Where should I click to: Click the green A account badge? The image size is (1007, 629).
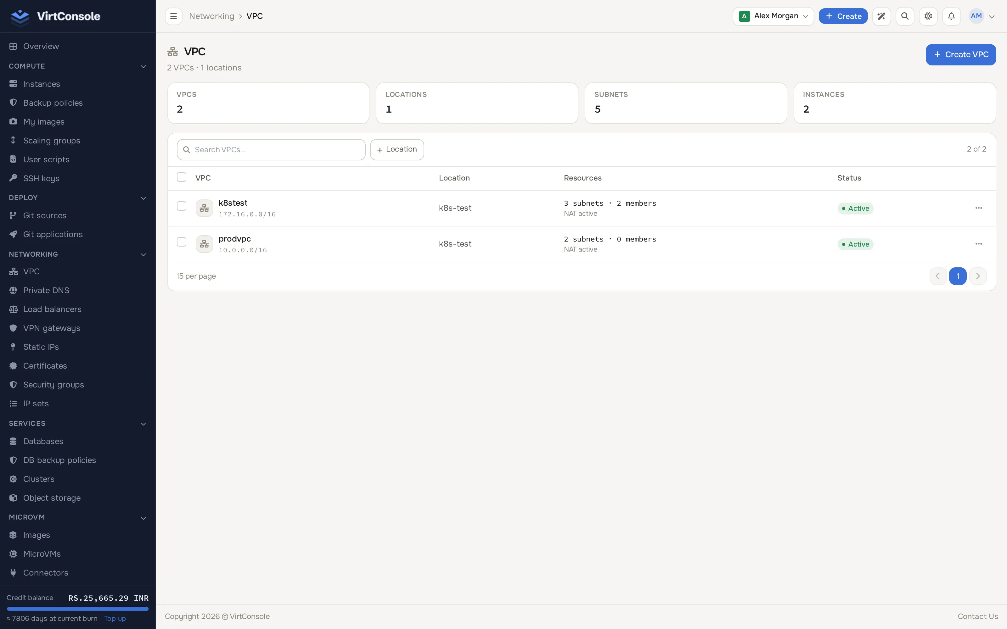pos(744,16)
